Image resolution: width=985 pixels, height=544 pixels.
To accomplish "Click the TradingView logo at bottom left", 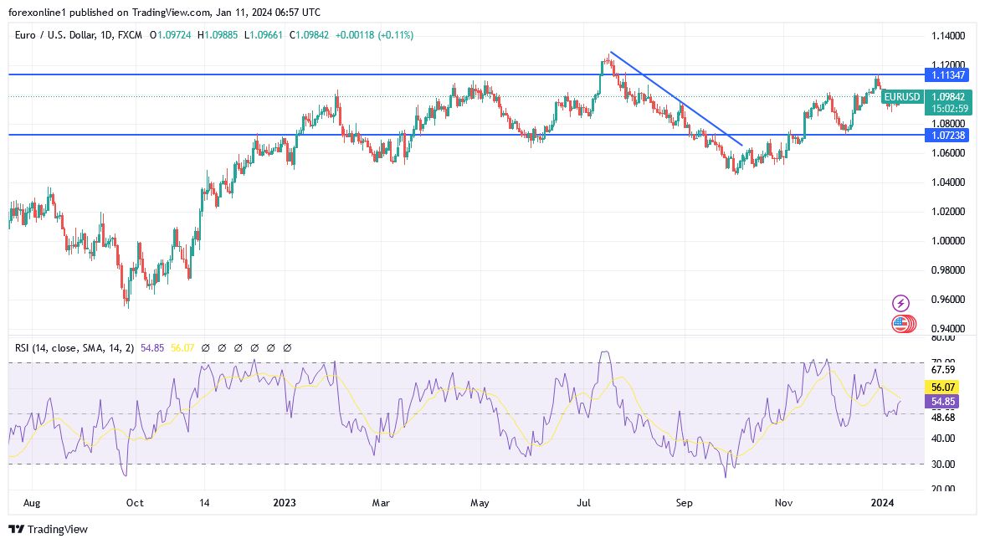I will tap(17, 529).
